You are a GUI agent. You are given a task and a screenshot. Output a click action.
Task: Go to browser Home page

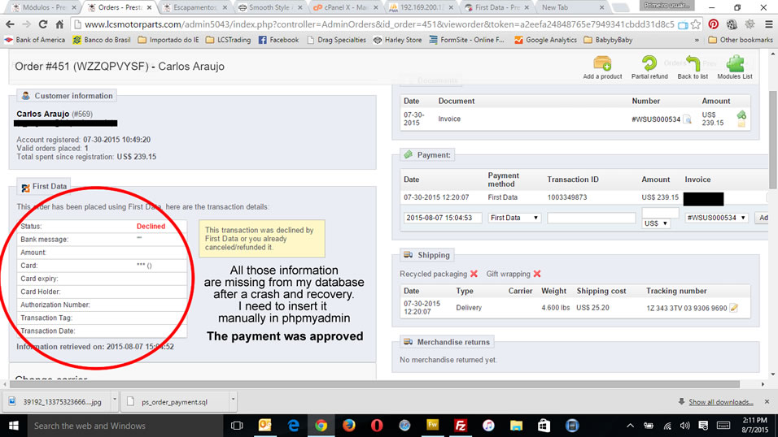click(x=59, y=24)
